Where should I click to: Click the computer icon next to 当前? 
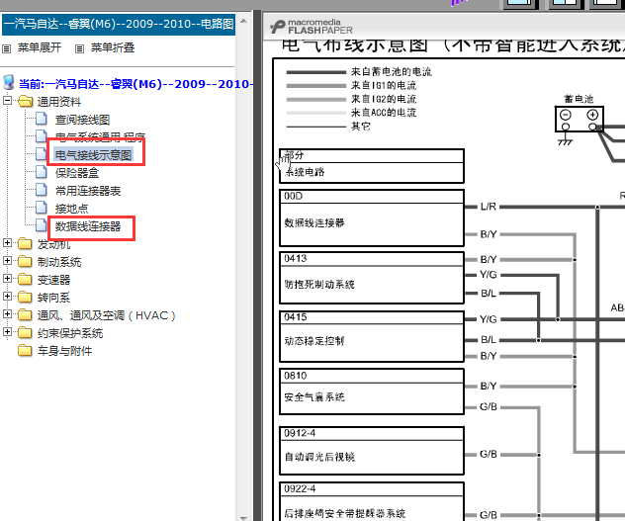click(8, 82)
